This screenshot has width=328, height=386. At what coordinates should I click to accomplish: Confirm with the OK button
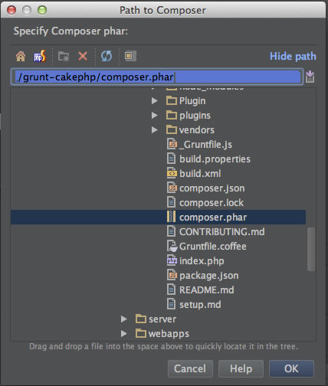[x=291, y=368]
